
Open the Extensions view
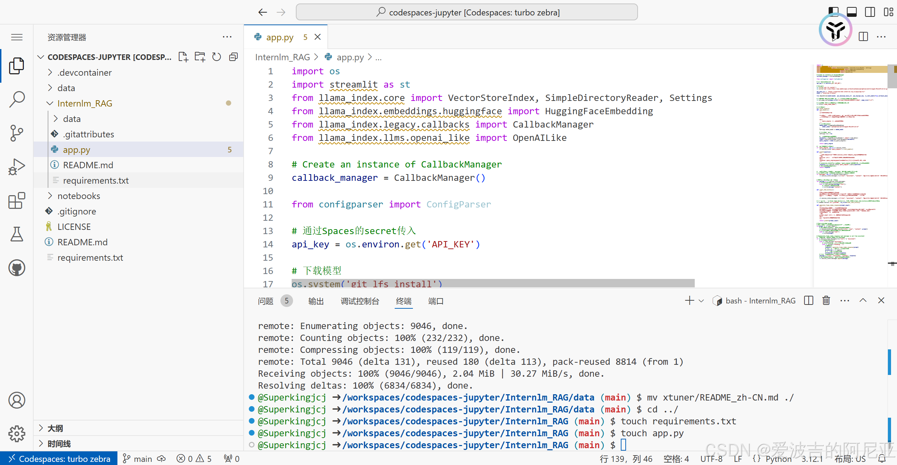point(16,200)
